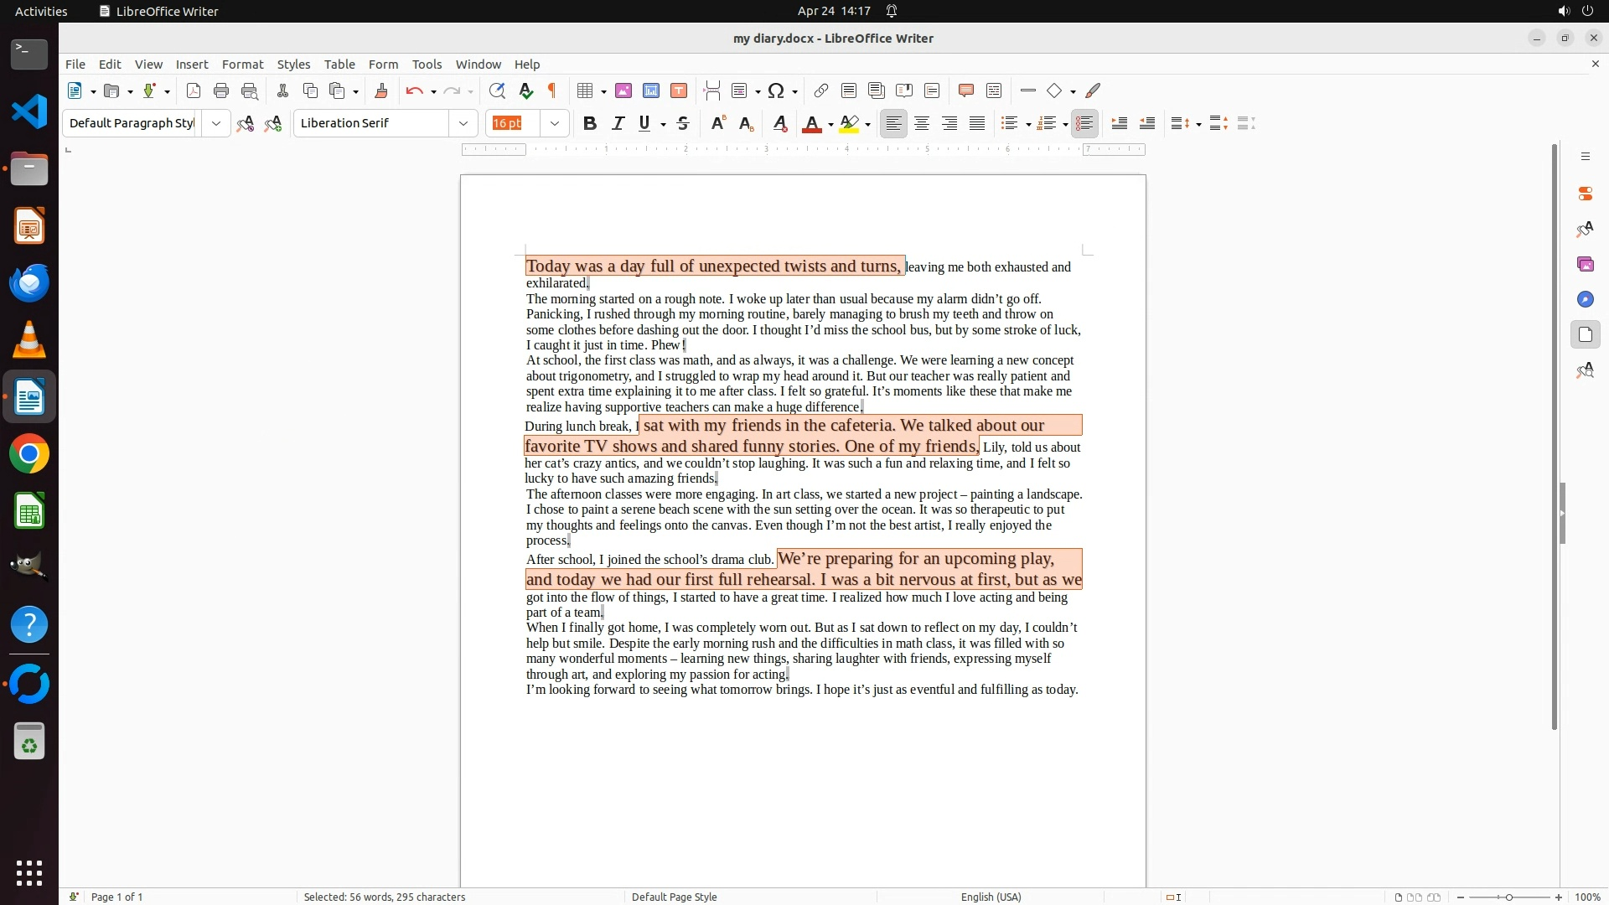The height and width of the screenshot is (905, 1609).
Task: Click Default Page Style in status bar
Action: point(674,897)
